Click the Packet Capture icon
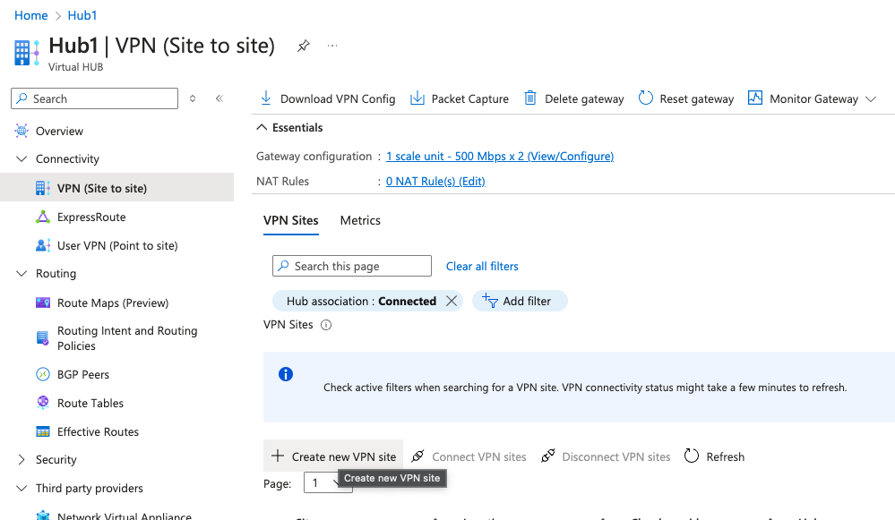Viewport: 895px width, 520px height. coord(417,98)
